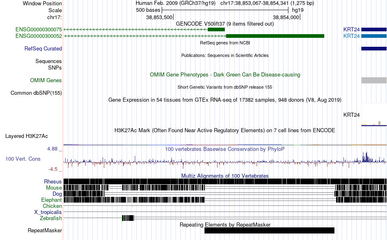Click the 38,854,000 ruler position
This screenshot has width=387, height=240.
[286, 17]
